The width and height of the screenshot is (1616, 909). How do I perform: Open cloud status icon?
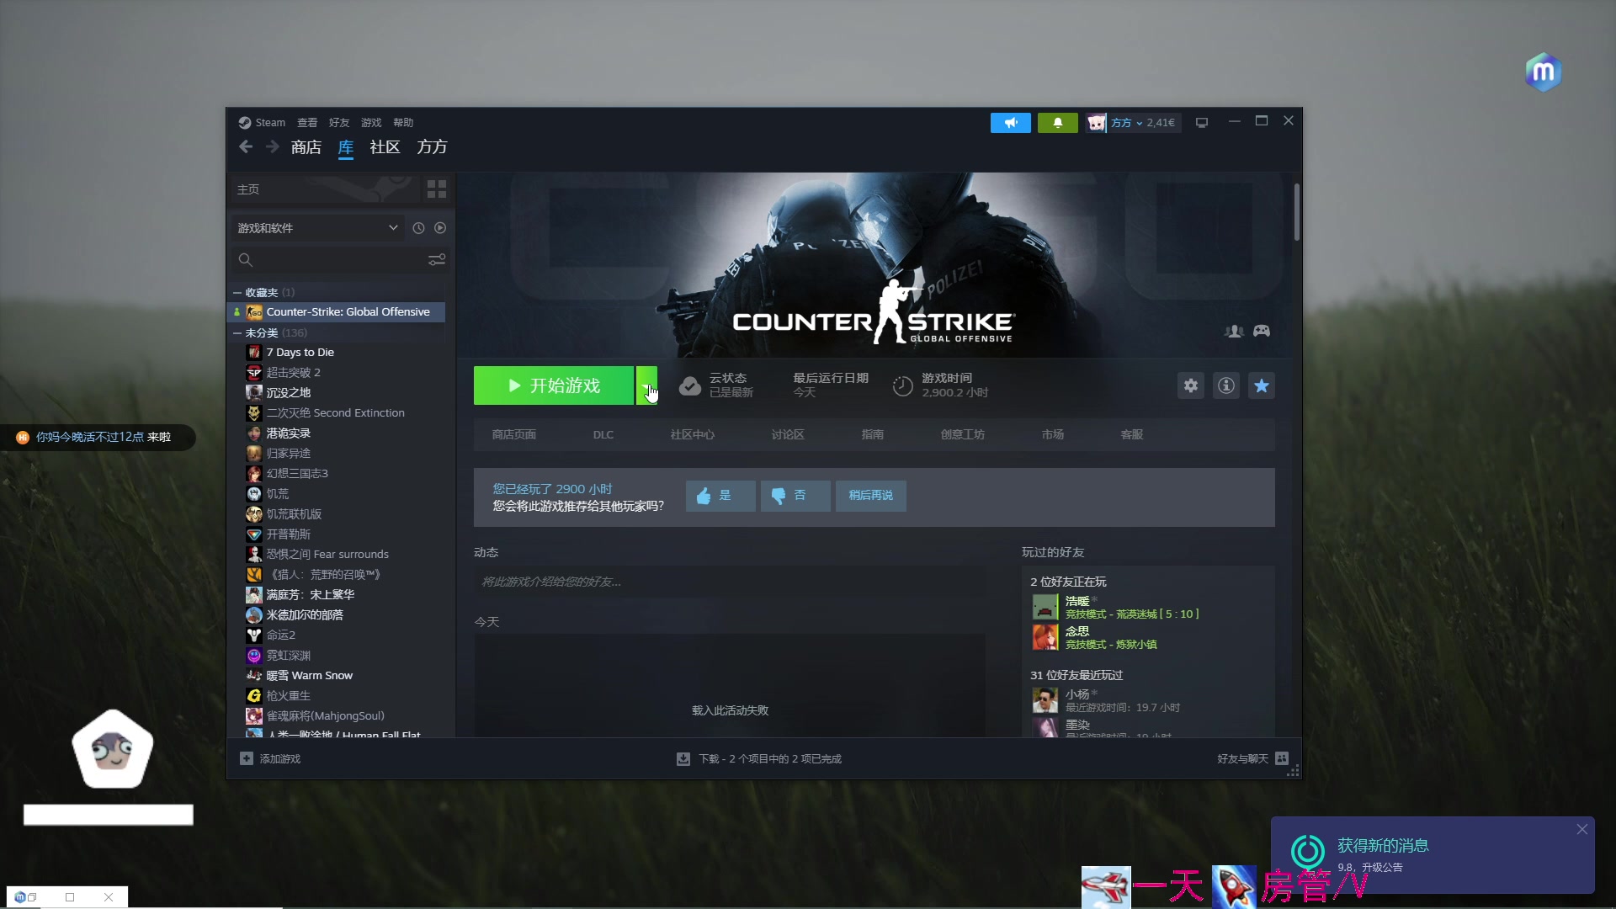tap(690, 385)
